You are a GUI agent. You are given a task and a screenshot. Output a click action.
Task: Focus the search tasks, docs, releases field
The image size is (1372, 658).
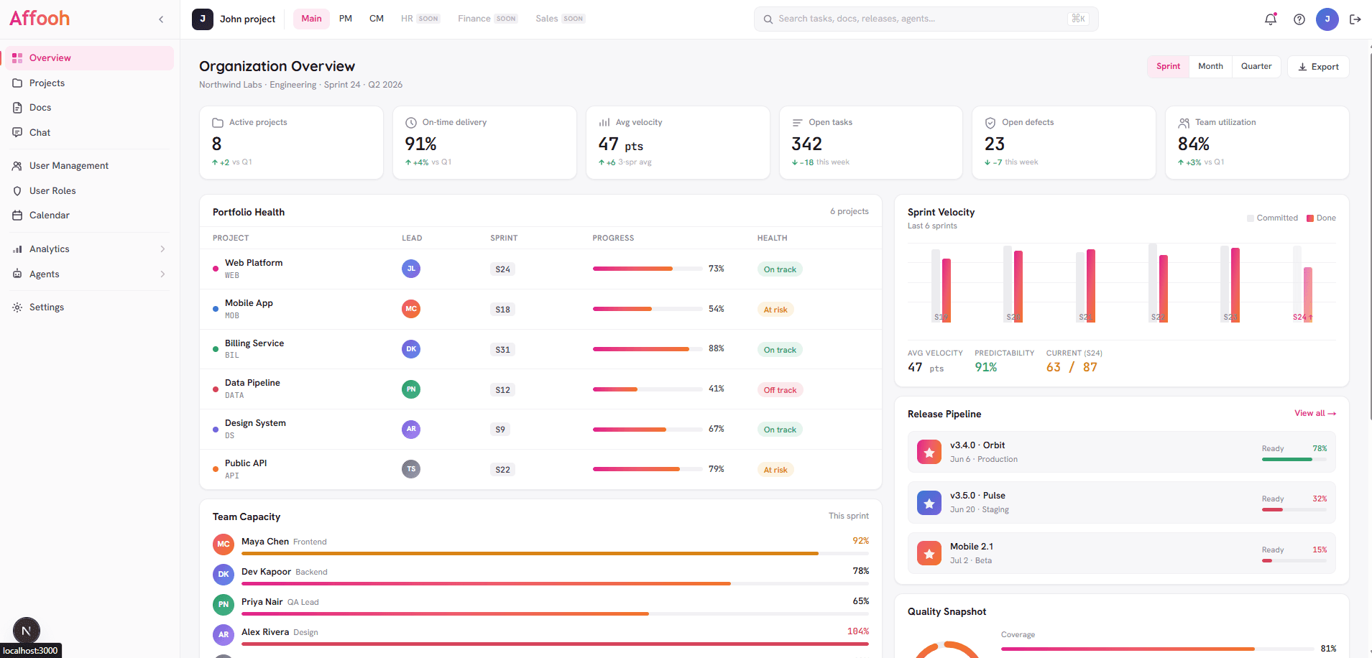[926, 19]
